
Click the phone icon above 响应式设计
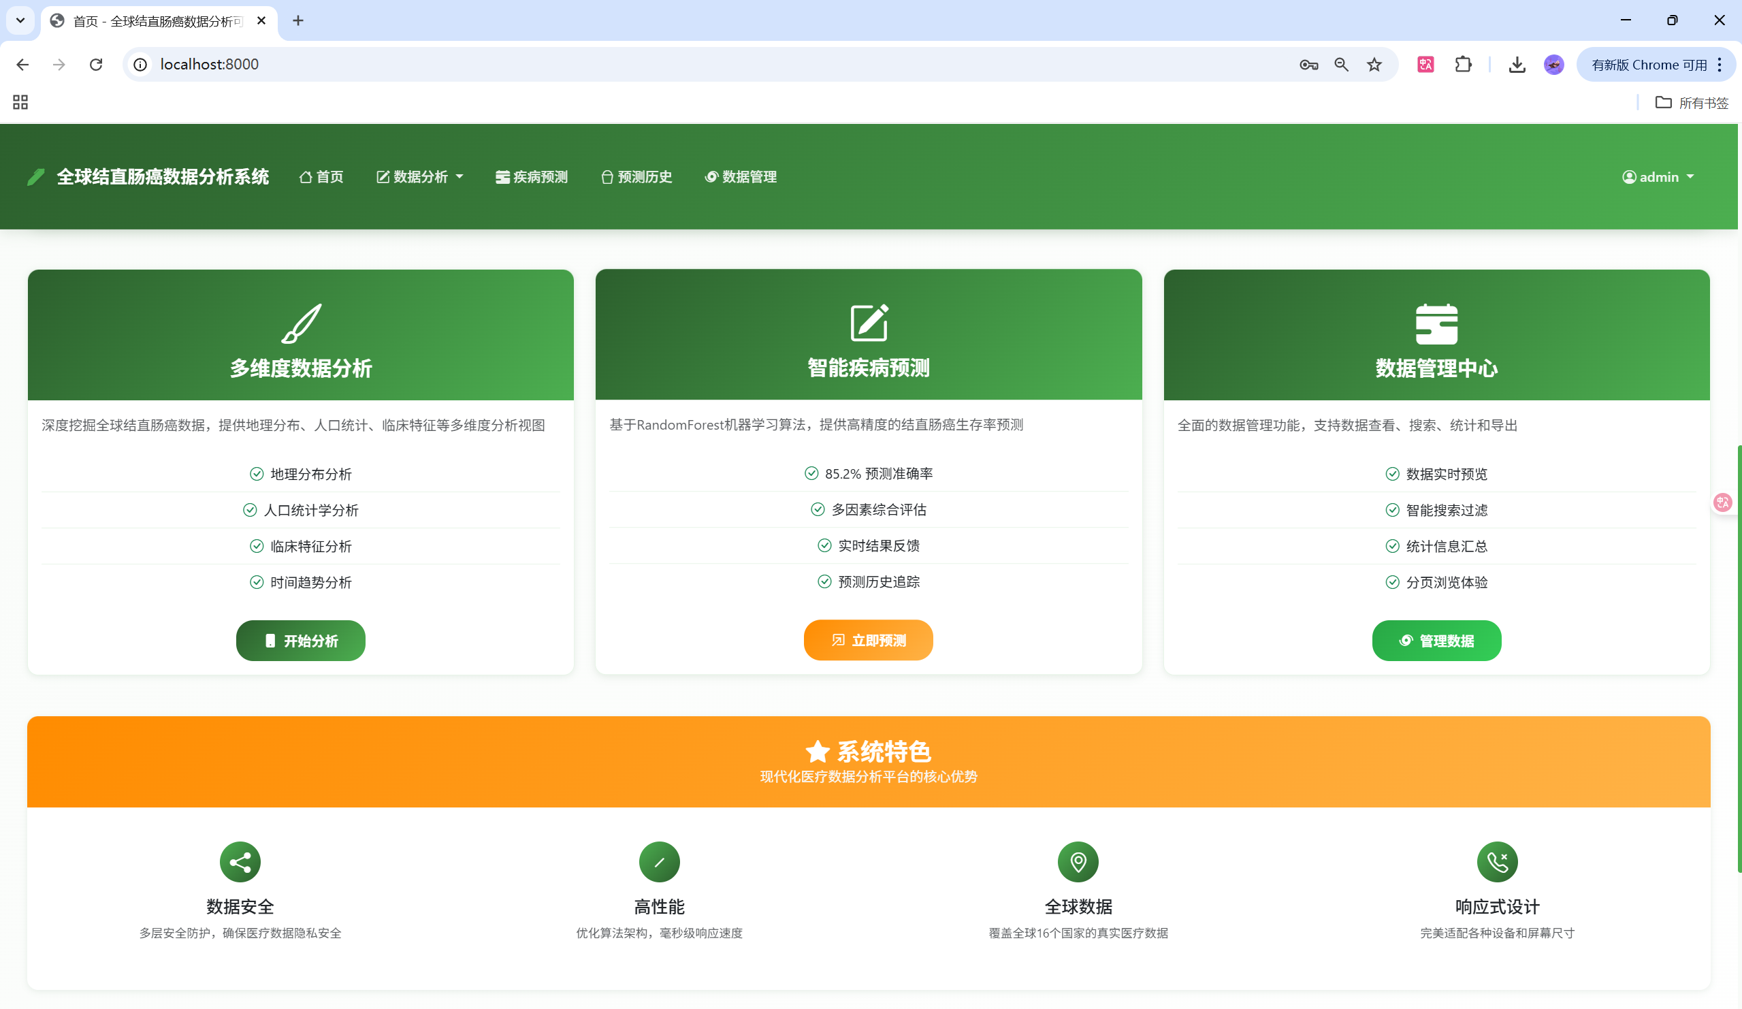click(1497, 862)
